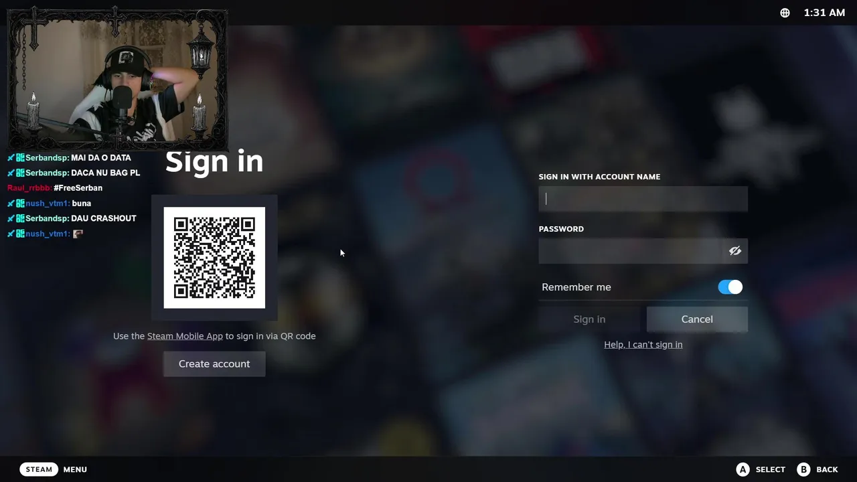Viewport: 857px width, 482px height.
Task: Open the Steam Mobile App link
Action: [185, 336]
